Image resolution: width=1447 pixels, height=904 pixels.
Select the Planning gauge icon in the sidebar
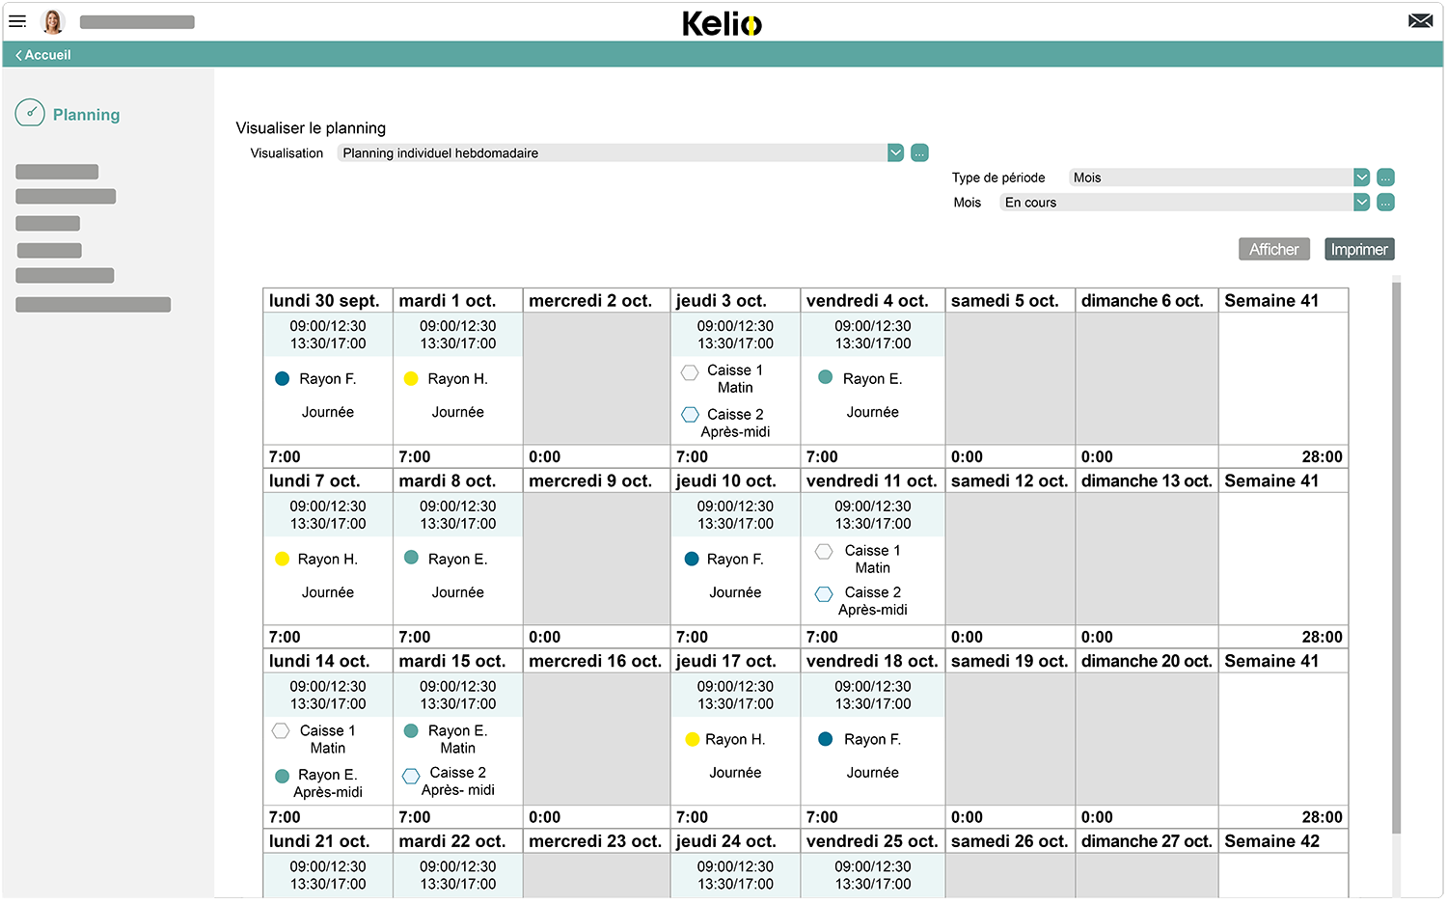(x=30, y=113)
